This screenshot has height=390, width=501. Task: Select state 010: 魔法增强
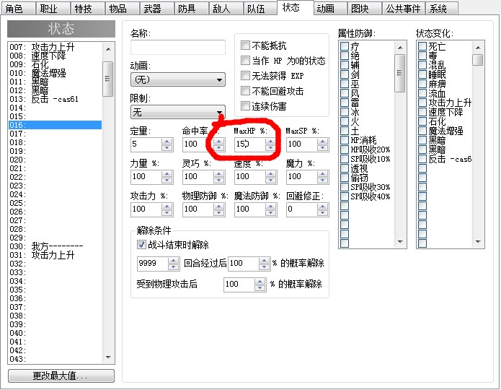tap(55, 73)
